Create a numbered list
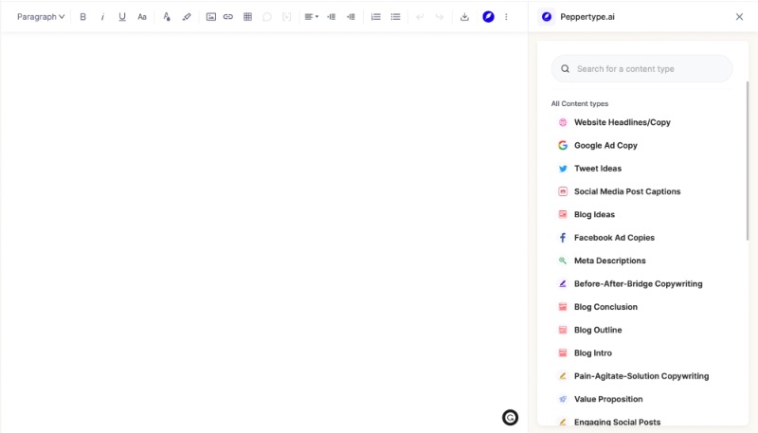Viewport: 758px width, 433px height. [x=375, y=17]
